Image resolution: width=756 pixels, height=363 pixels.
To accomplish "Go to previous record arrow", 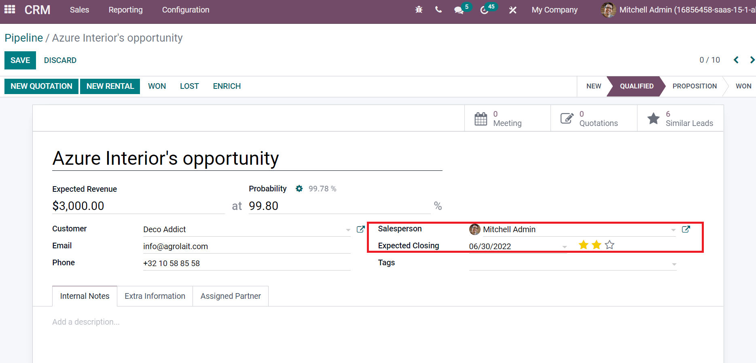I will [x=736, y=60].
